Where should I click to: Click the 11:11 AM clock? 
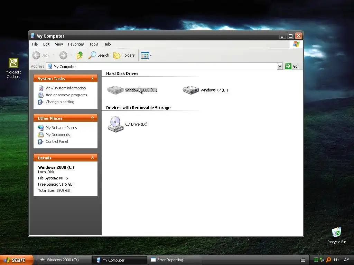341,260
